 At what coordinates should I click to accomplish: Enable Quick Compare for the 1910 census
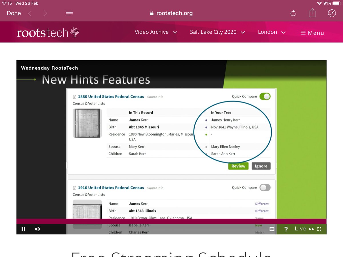(265, 187)
